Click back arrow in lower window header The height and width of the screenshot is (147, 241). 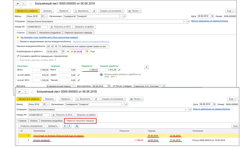click(20, 92)
